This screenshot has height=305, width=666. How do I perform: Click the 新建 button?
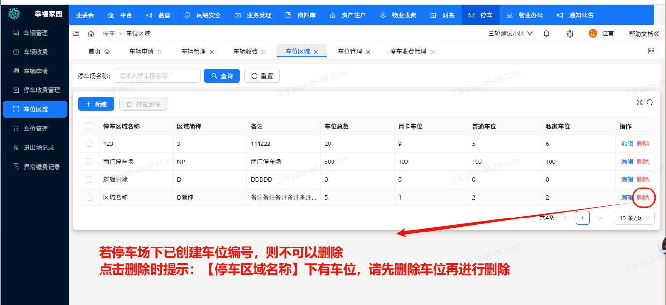click(96, 104)
